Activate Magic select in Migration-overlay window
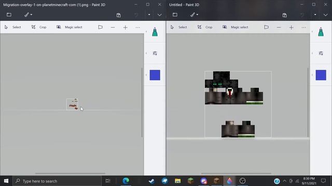The width and height of the screenshot is (332, 186). coord(70,27)
